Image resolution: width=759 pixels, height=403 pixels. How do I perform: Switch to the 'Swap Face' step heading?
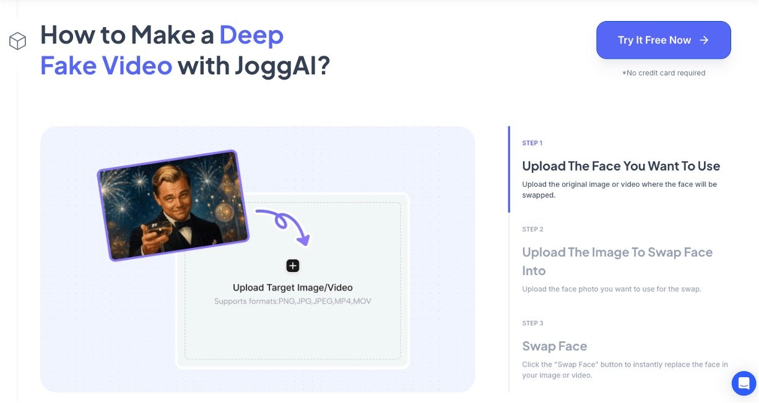[x=555, y=346]
